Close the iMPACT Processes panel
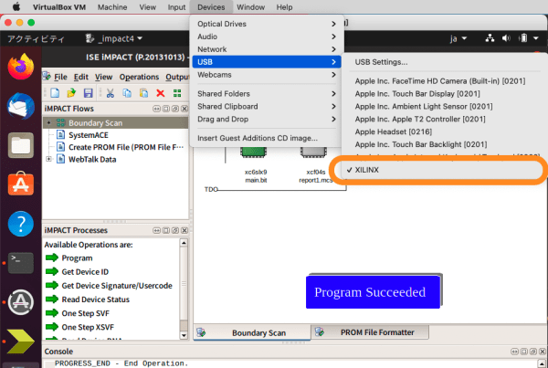Screen dimensions: 548x368 (184, 230)
